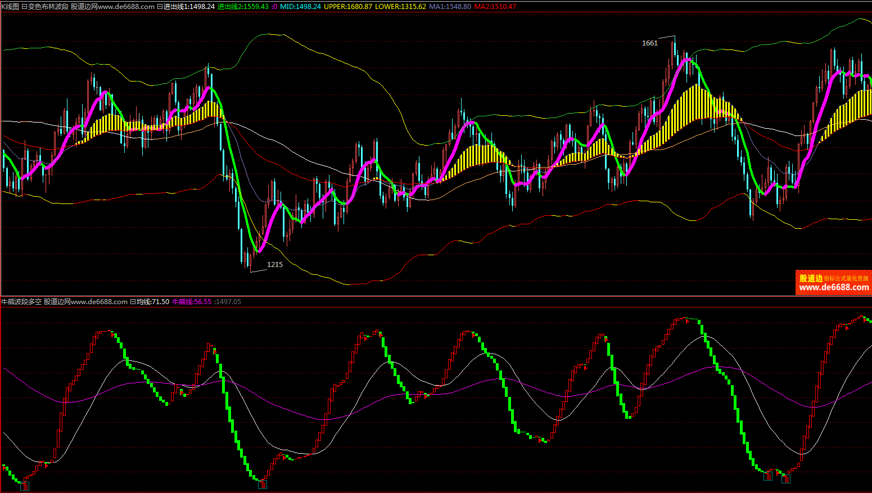Expand box before 均线:71.50 in lower pane
872x493 pixels.
tap(133, 302)
